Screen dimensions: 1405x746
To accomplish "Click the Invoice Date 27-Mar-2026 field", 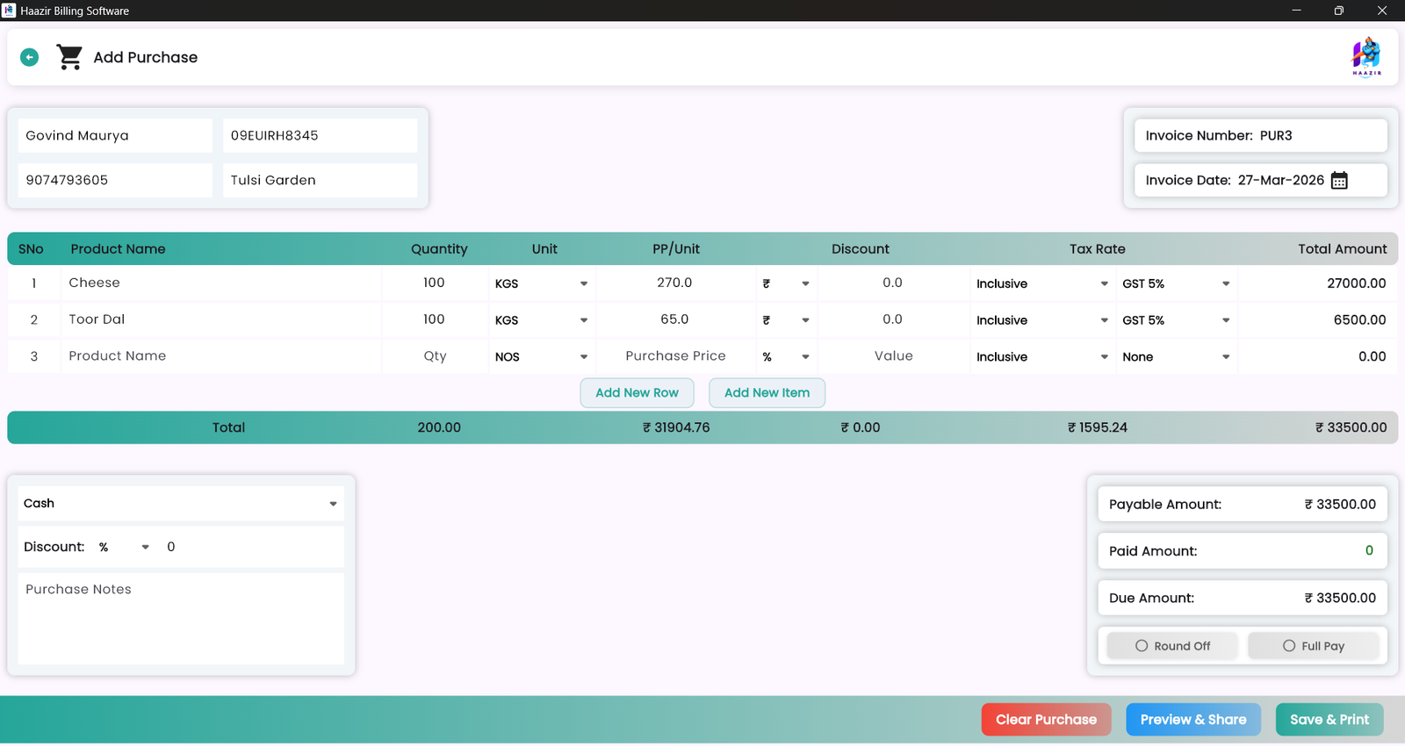I will [1260, 180].
